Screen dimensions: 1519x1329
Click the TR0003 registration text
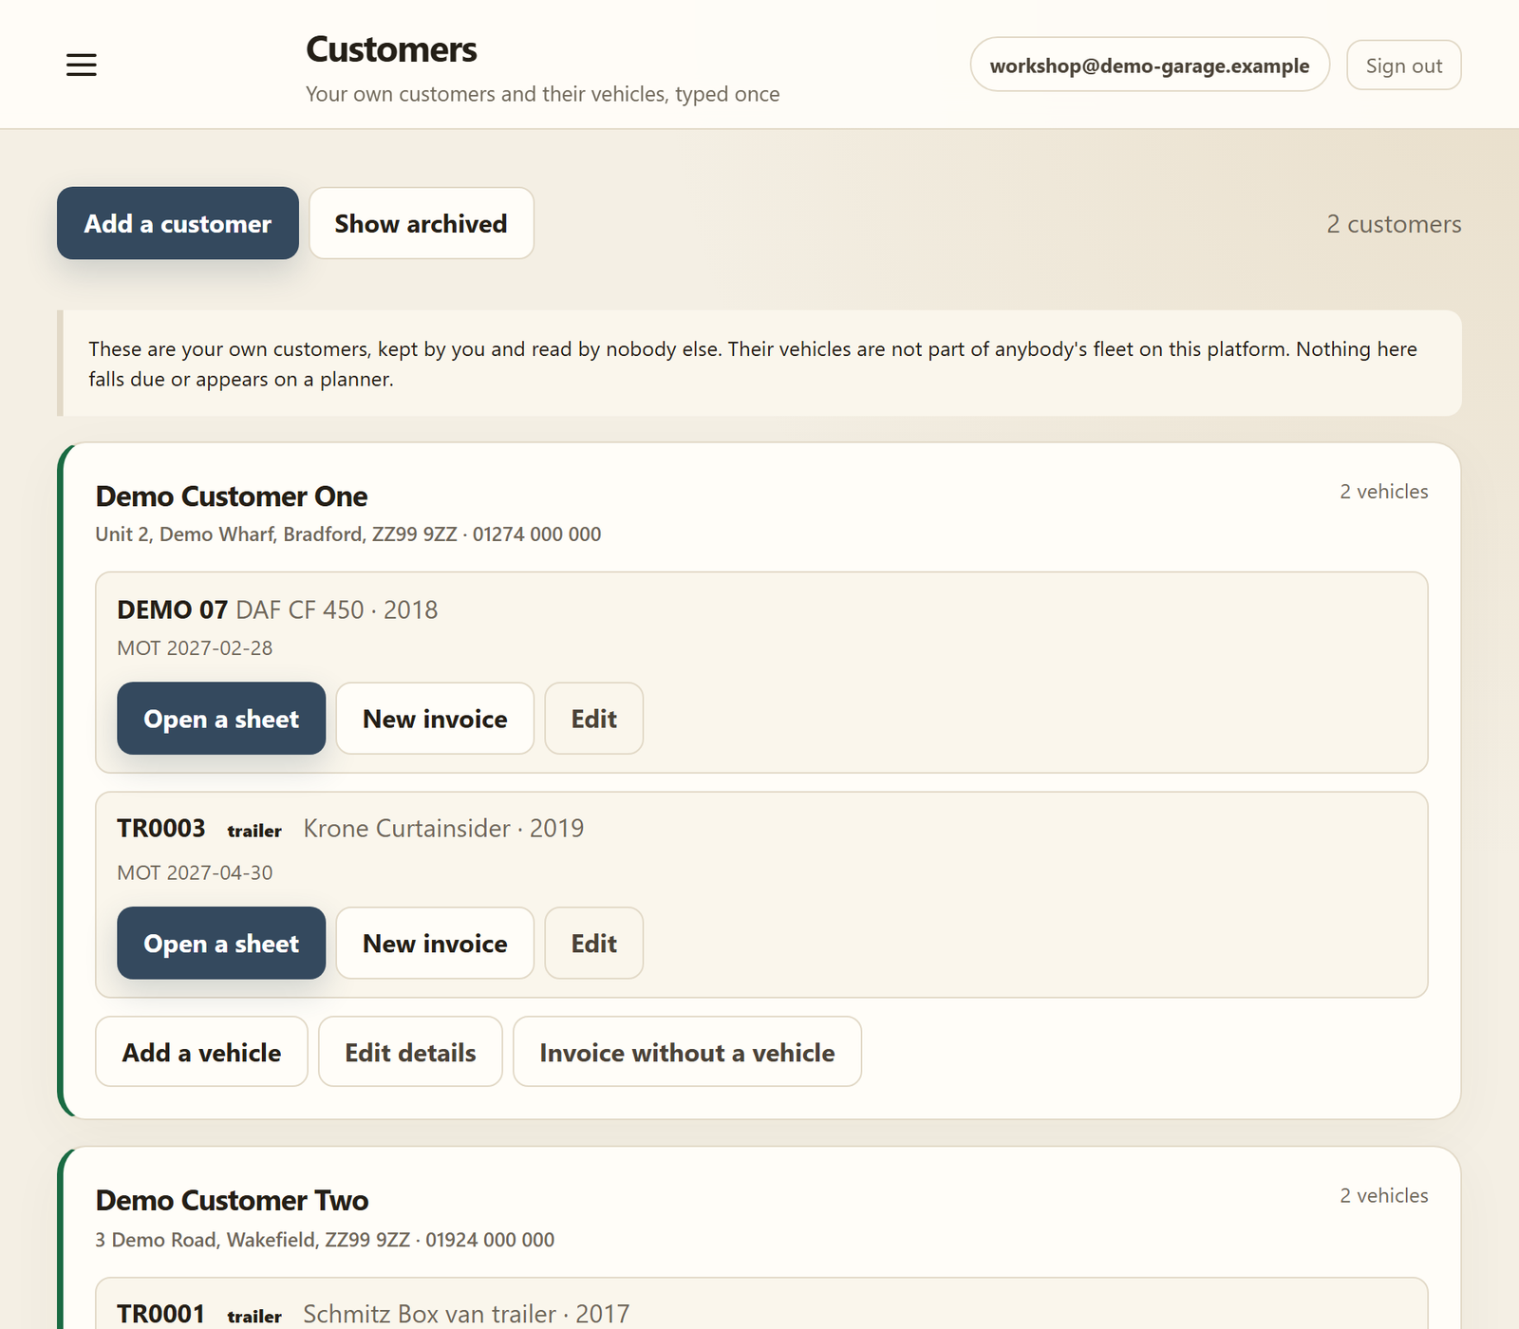(160, 829)
